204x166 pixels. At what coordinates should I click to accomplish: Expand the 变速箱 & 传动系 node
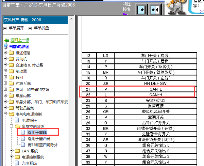coord(5,64)
